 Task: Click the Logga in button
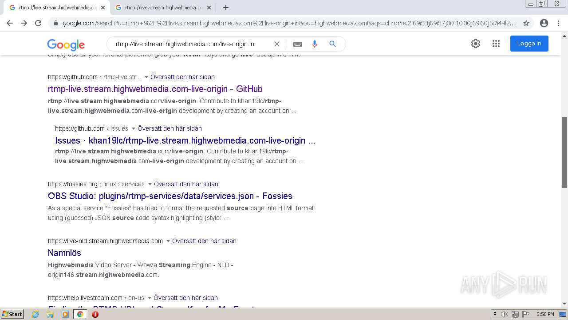pyautogui.click(x=529, y=44)
